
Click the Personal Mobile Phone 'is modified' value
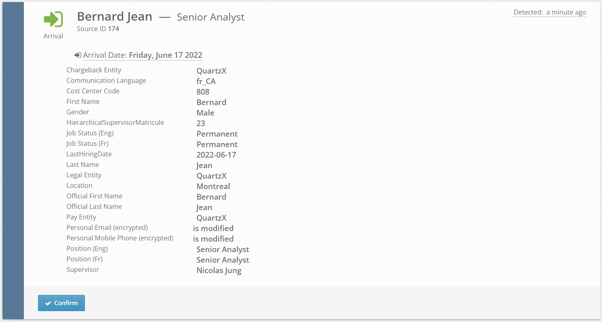pyautogui.click(x=213, y=239)
